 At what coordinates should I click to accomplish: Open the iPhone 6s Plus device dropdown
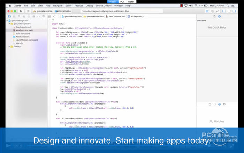coord(63,11)
